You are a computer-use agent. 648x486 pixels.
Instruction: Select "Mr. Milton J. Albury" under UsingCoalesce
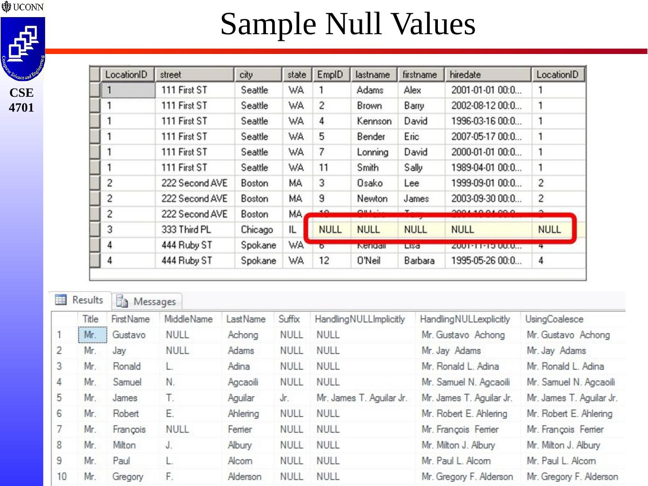coord(574,445)
